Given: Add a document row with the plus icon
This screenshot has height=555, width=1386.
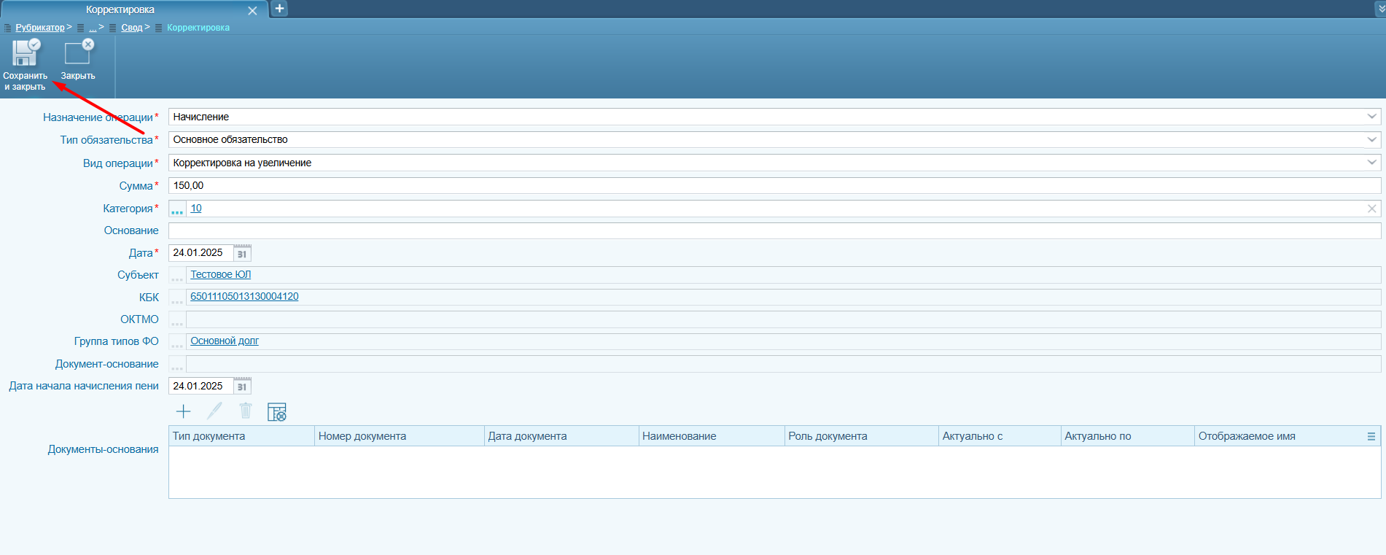Looking at the screenshot, I should point(183,411).
